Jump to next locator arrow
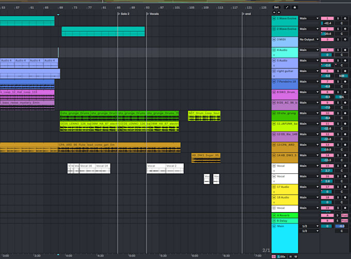 [x=279, y=12]
